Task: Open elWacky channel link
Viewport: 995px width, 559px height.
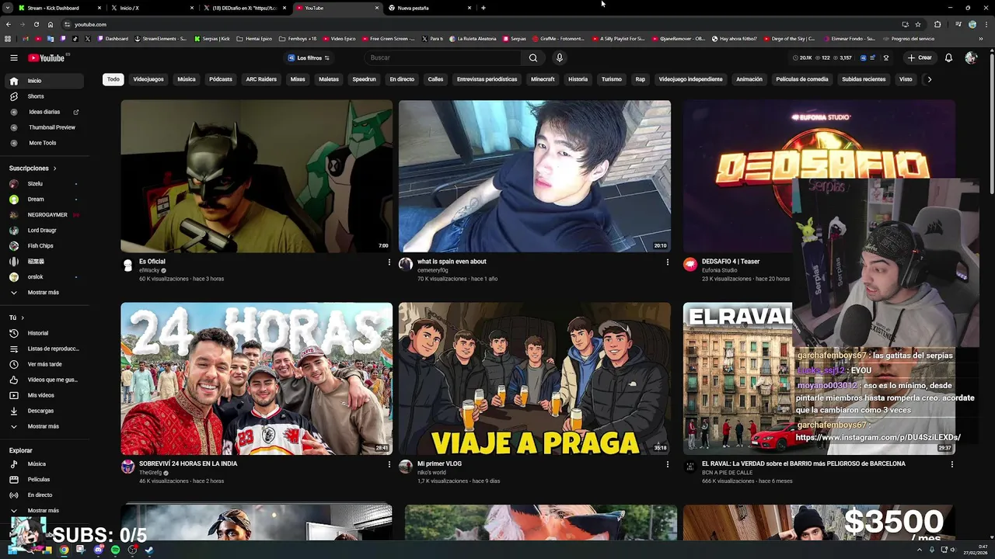Action: click(x=148, y=270)
